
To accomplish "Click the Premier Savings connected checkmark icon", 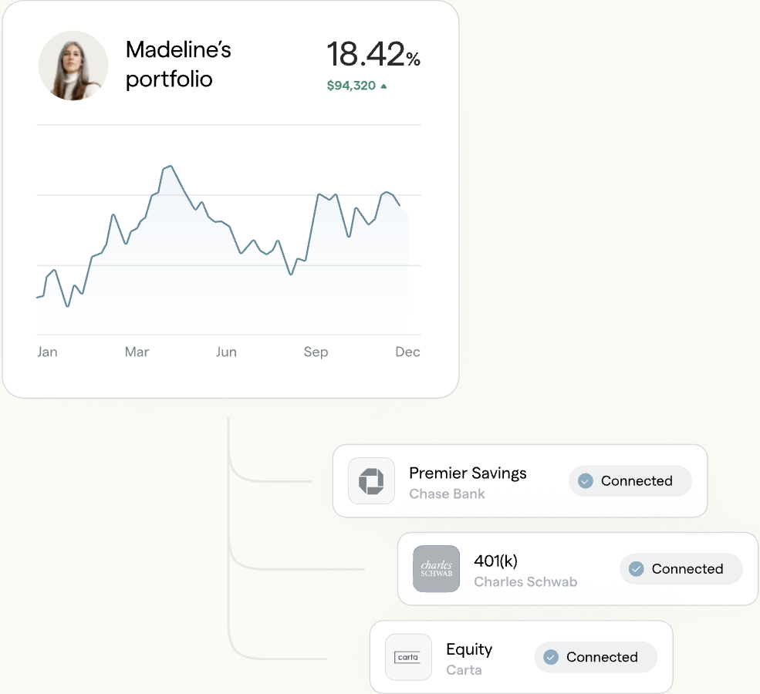I will [x=586, y=481].
